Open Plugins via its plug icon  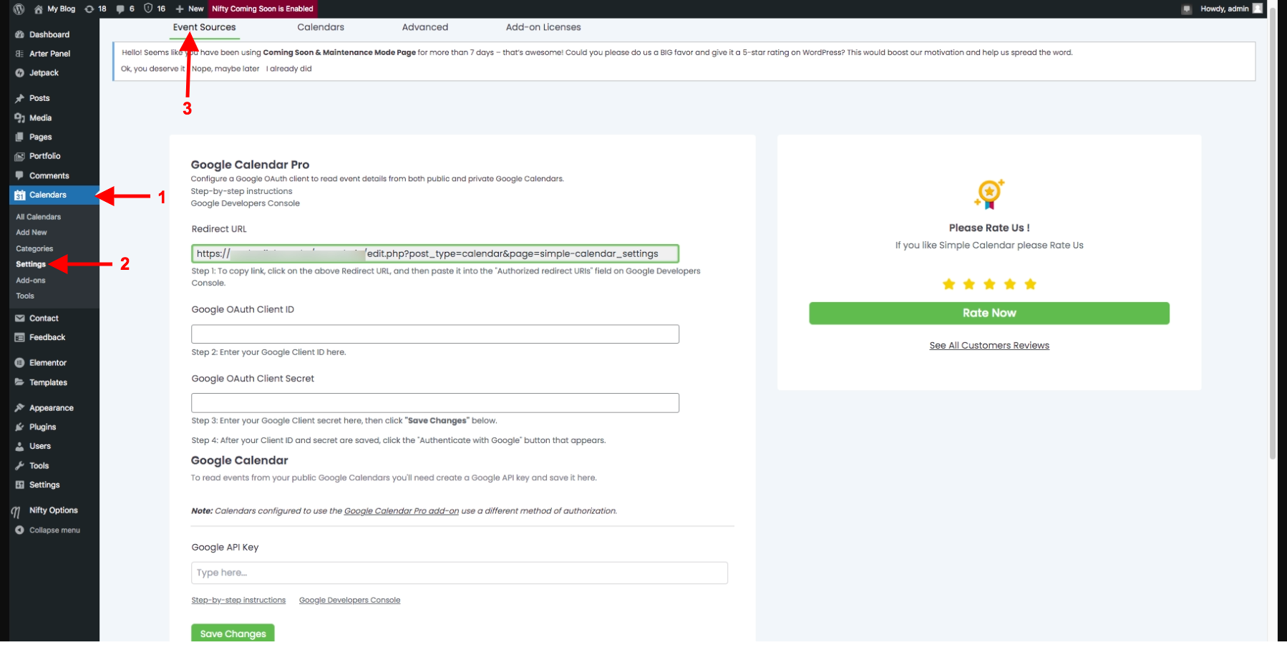click(x=19, y=427)
